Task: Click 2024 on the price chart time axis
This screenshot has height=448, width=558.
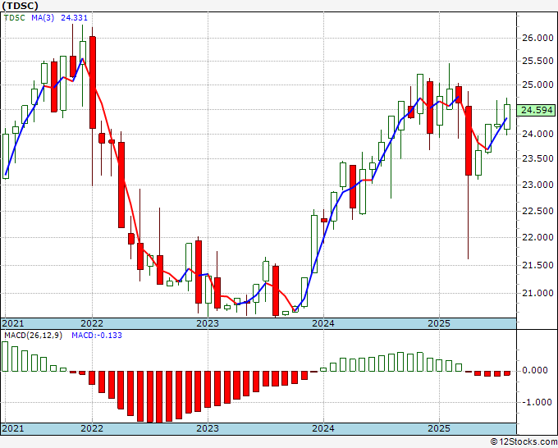Action: click(x=323, y=323)
